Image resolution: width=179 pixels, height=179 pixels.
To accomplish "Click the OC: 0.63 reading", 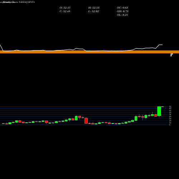I will (x=122, y=8).
